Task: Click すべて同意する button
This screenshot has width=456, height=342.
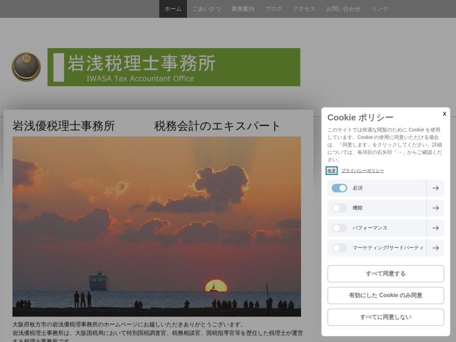Action: (x=386, y=274)
